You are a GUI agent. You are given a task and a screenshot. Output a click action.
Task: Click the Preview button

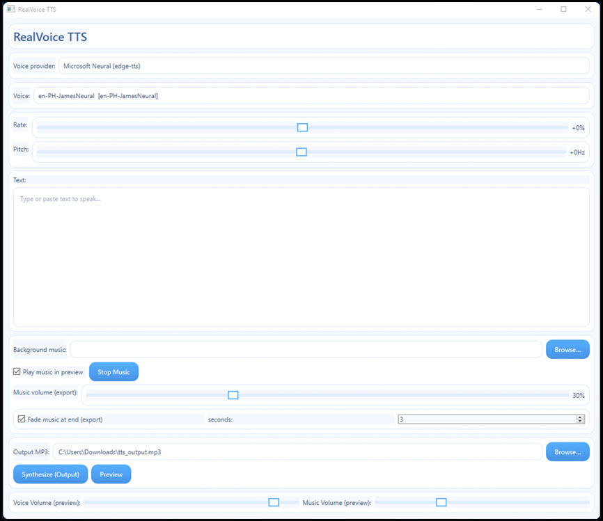(111, 474)
